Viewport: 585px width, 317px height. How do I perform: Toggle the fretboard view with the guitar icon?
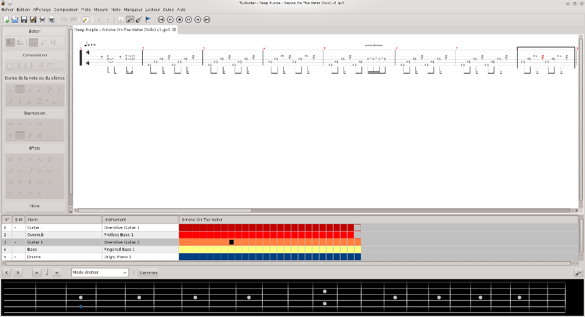click(x=139, y=20)
